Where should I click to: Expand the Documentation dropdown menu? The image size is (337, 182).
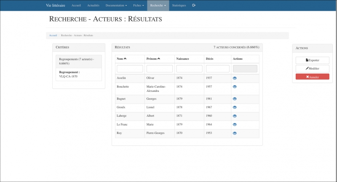[116, 5]
